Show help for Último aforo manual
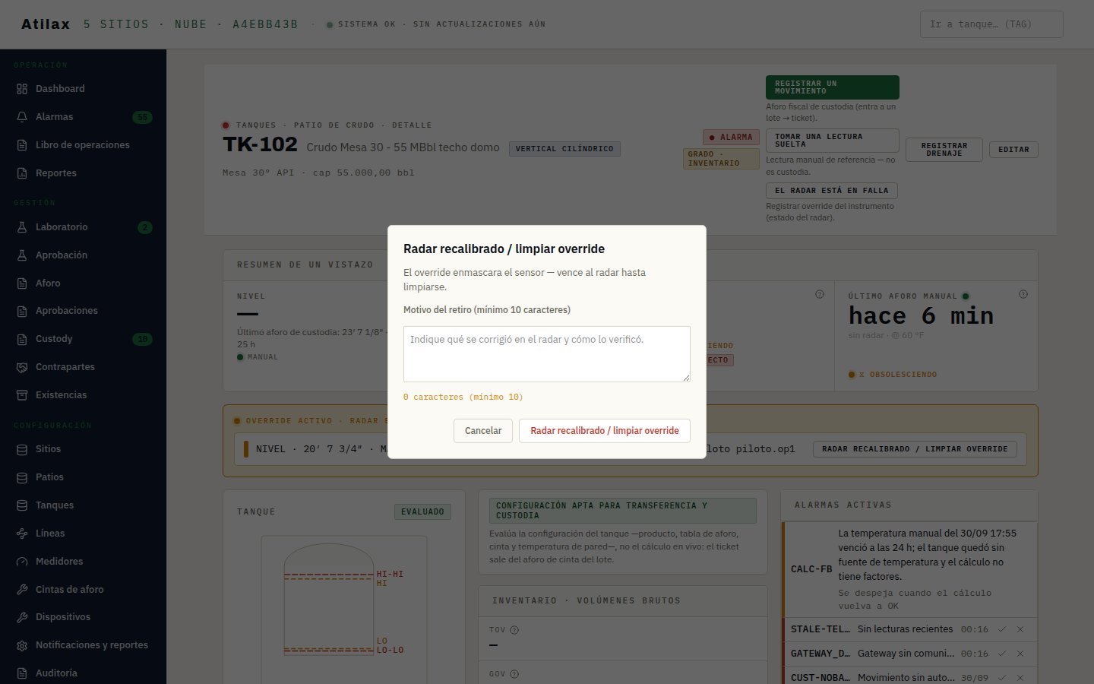This screenshot has width=1094, height=684. [x=1023, y=294]
